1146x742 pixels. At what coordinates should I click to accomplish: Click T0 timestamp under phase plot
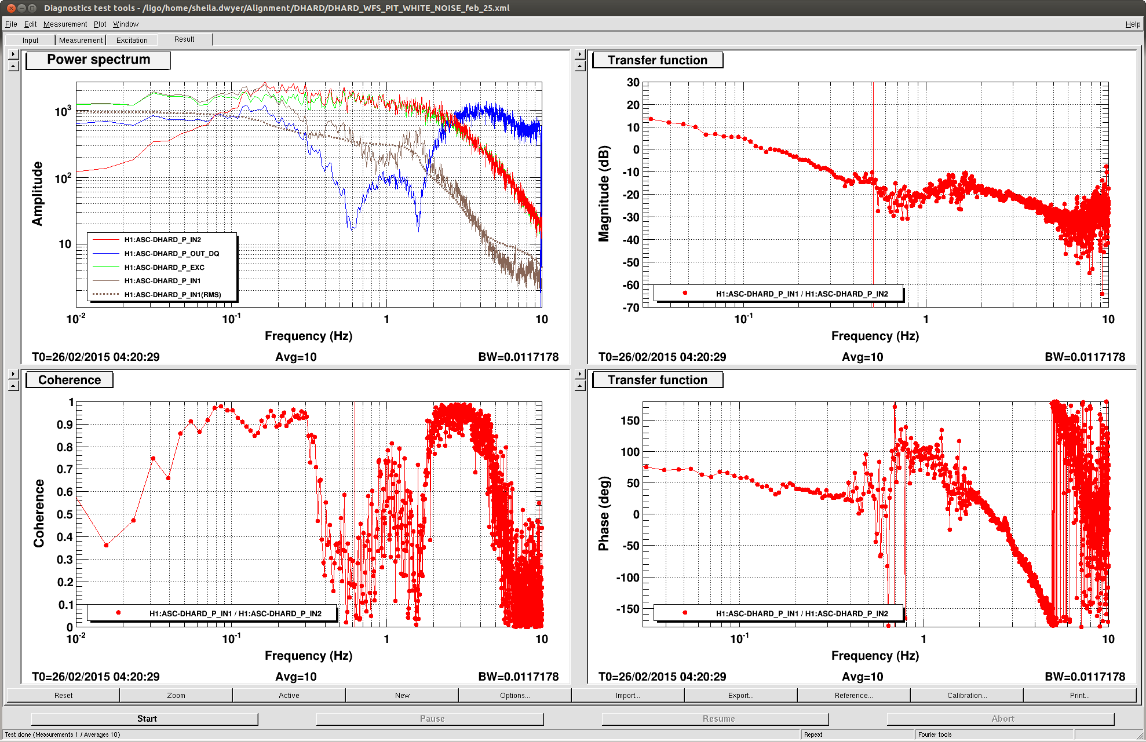tap(662, 677)
